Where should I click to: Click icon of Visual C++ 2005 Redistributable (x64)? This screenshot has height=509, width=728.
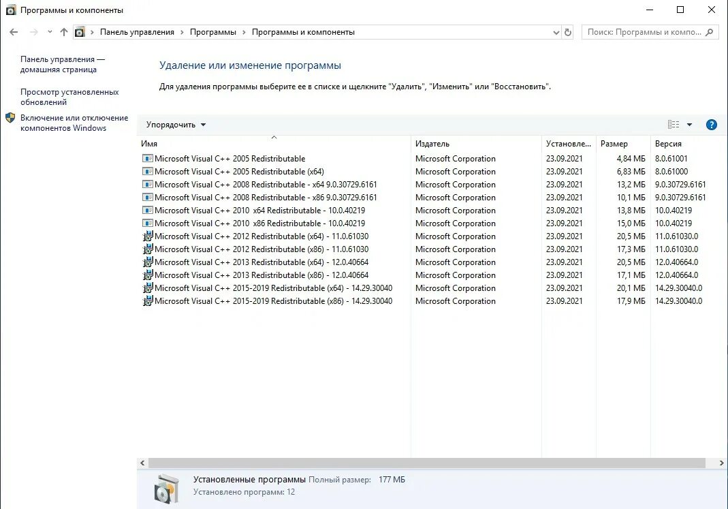coord(148,171)
